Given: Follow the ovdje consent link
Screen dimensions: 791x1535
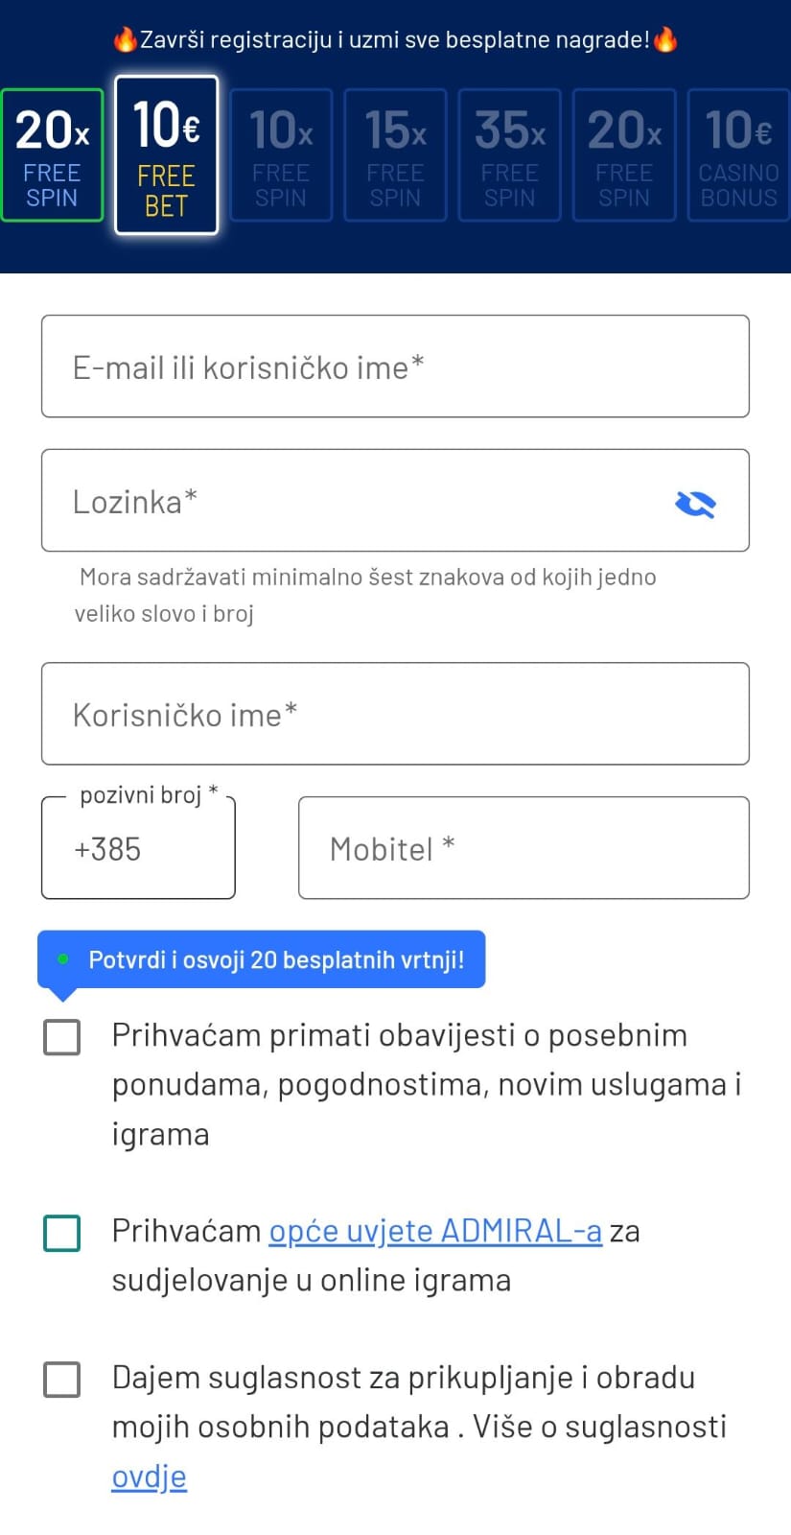Looking at the screenshot, I should pos(149,1476).
